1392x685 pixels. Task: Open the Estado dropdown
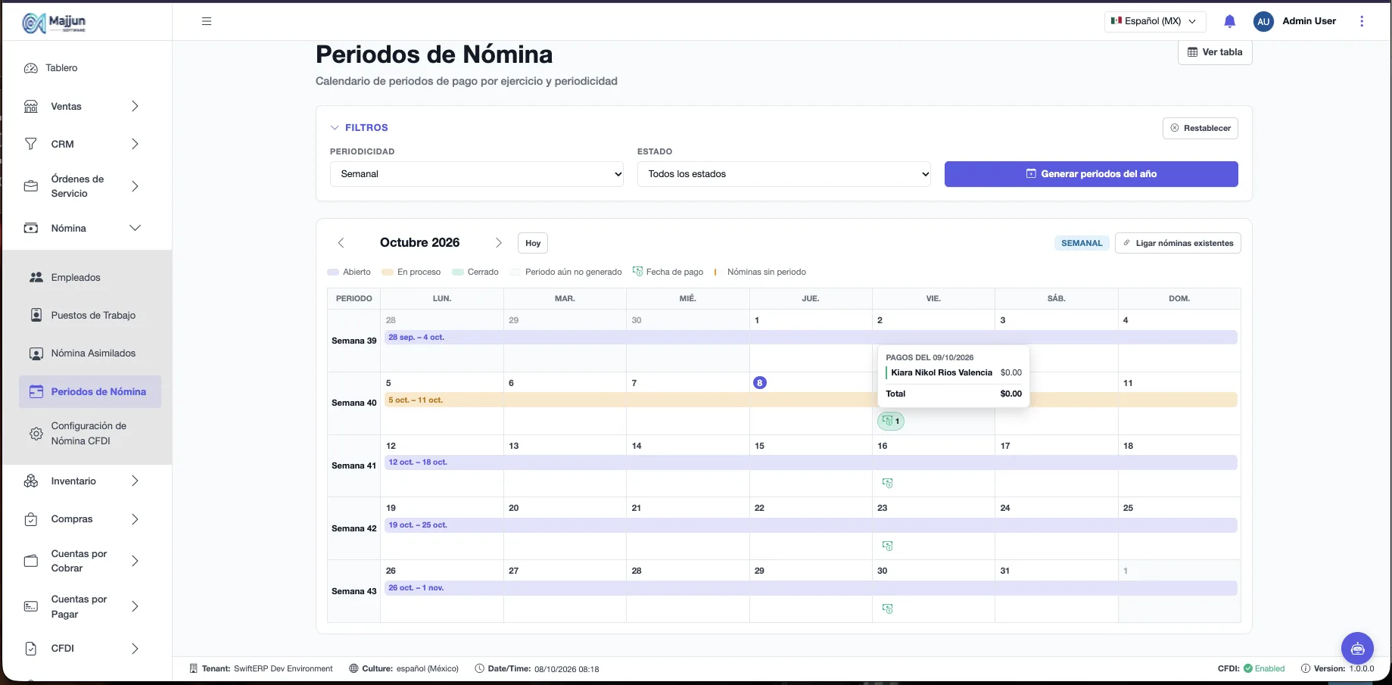click(784, 174)
